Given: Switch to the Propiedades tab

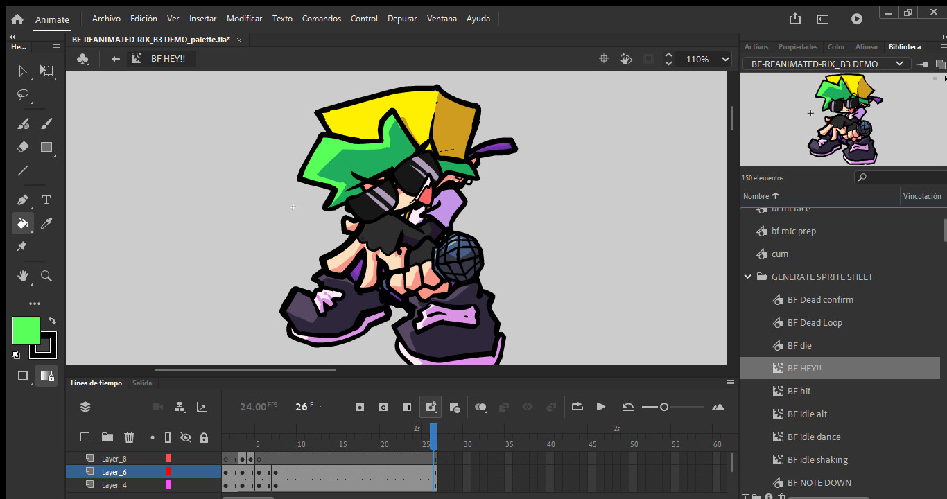Looking at the screenshot, I should pos(798,47).
